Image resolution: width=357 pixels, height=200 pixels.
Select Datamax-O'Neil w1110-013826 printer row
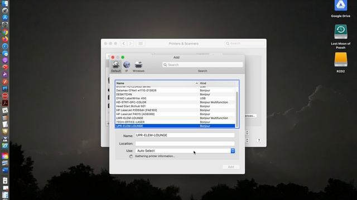pos(175,90)
